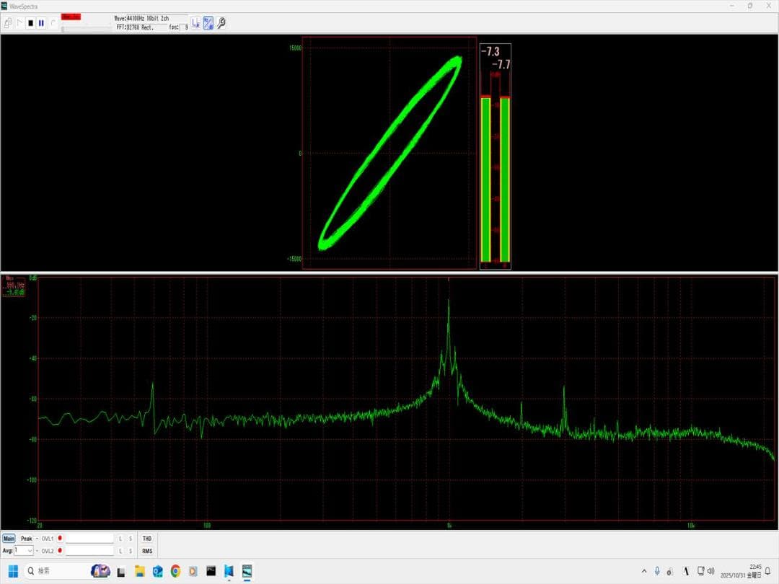This screenshot has height=584, width=779.
Task: Click the play arrow icon in toolbar
Action: 19,23
